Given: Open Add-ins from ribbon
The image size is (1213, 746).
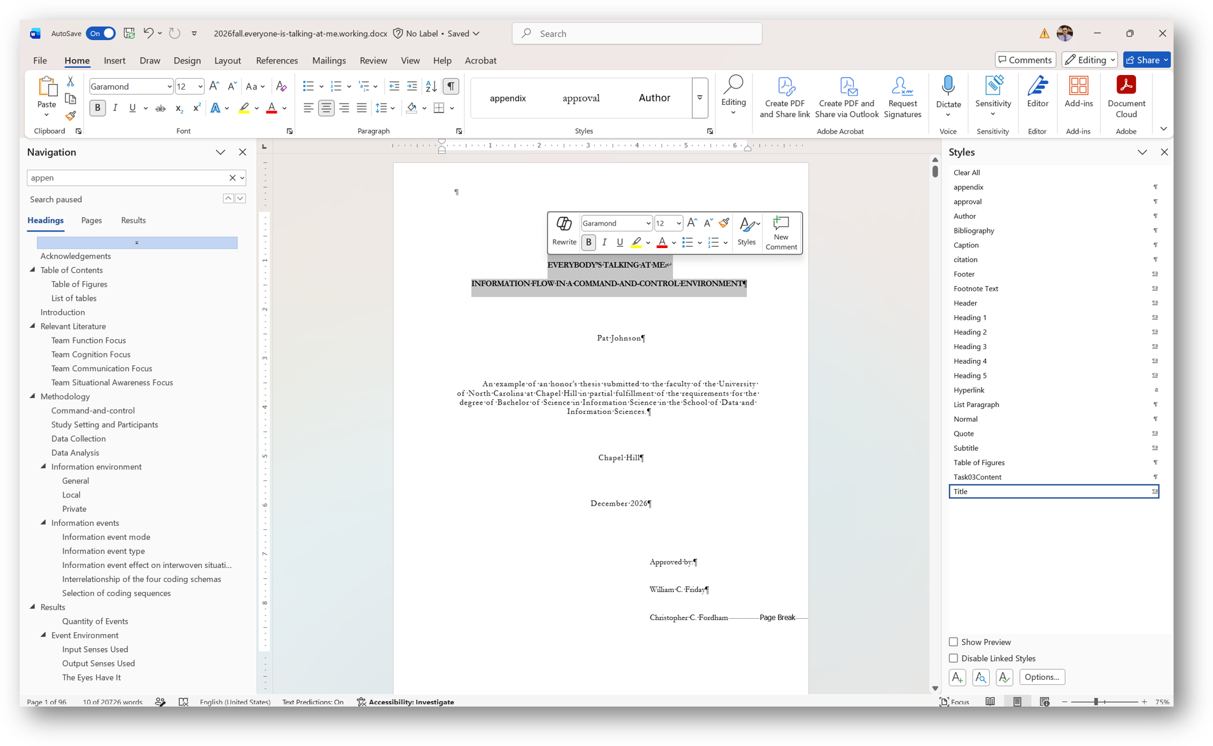Looking at the screenshot, I should point(1078,93).
